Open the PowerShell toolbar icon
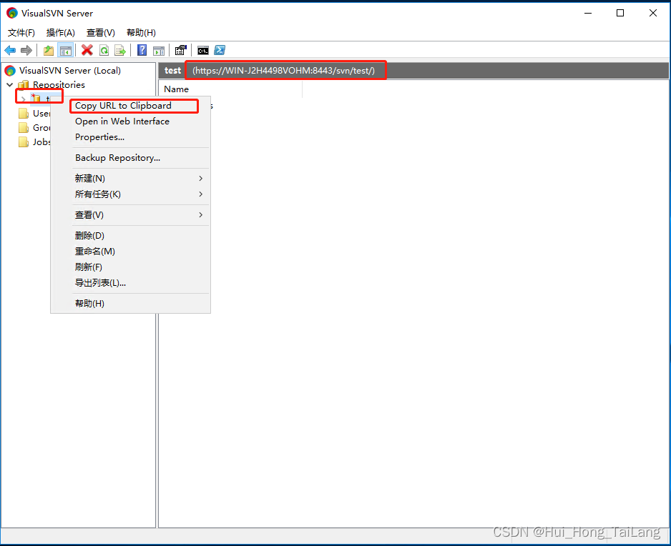This screenshot has width=671, height=546. tap(220, 51)
